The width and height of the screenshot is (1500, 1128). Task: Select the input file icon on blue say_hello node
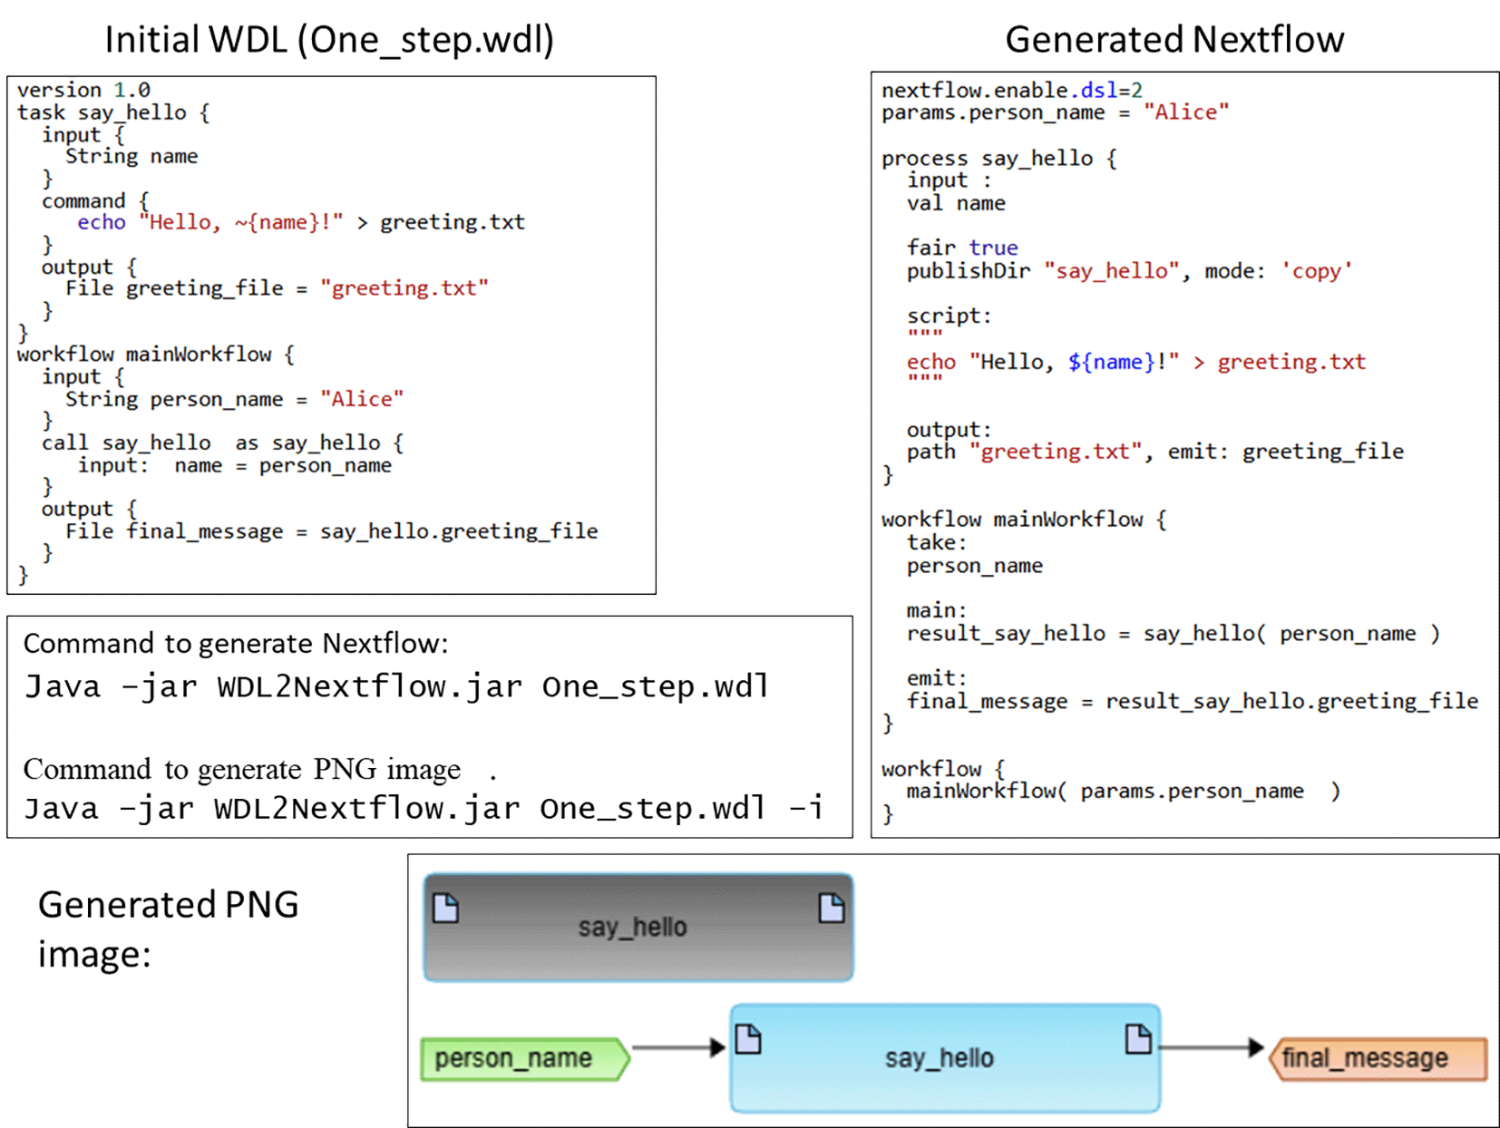click(748, 1039)
